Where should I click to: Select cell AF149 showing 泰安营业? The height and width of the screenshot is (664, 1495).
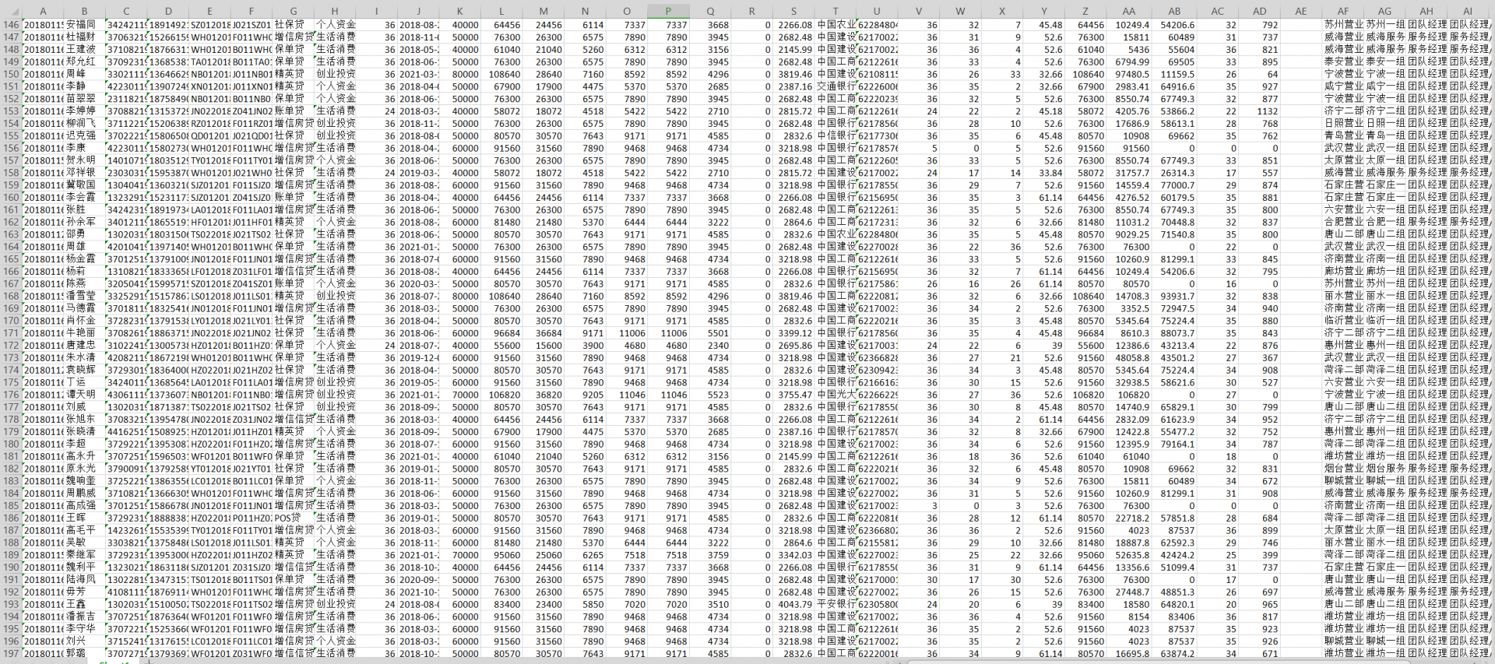pyautogui.click(x=1343, y=61)
